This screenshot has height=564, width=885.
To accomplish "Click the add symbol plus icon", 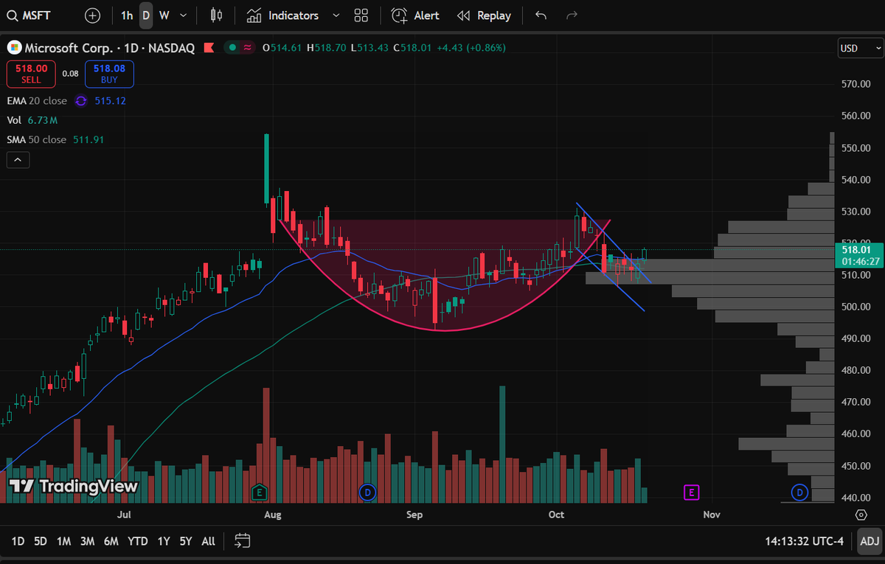I will point(92,15).
